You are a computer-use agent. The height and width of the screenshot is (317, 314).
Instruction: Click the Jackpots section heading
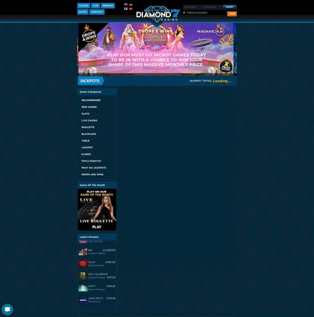point(90,81)
